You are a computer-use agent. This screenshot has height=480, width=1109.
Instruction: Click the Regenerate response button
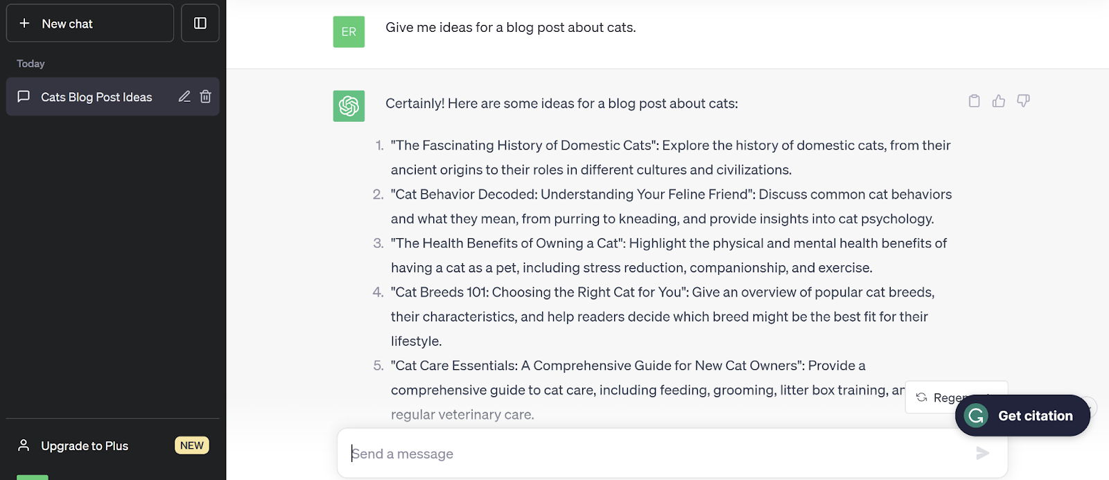957,398
